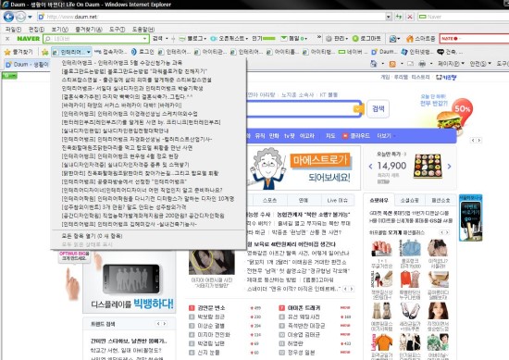This screenshot has height=360, width=509.
Task: Select the Daum page tab
Action: [27, 64]
